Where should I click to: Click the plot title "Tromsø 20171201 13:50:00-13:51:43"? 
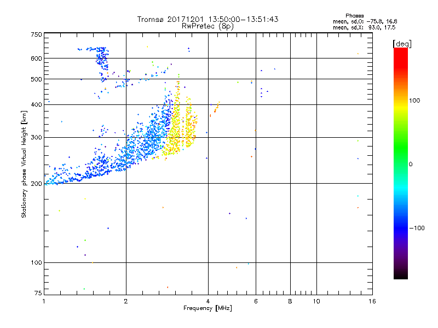208,19
